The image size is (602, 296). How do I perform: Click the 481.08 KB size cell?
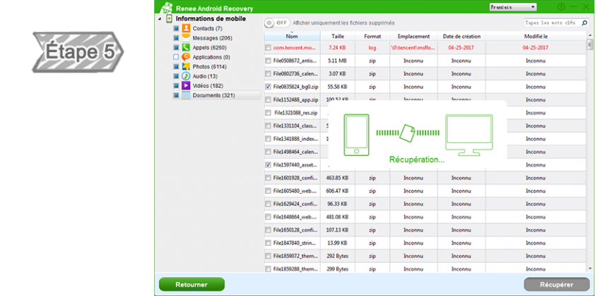[x=338, y=217]
